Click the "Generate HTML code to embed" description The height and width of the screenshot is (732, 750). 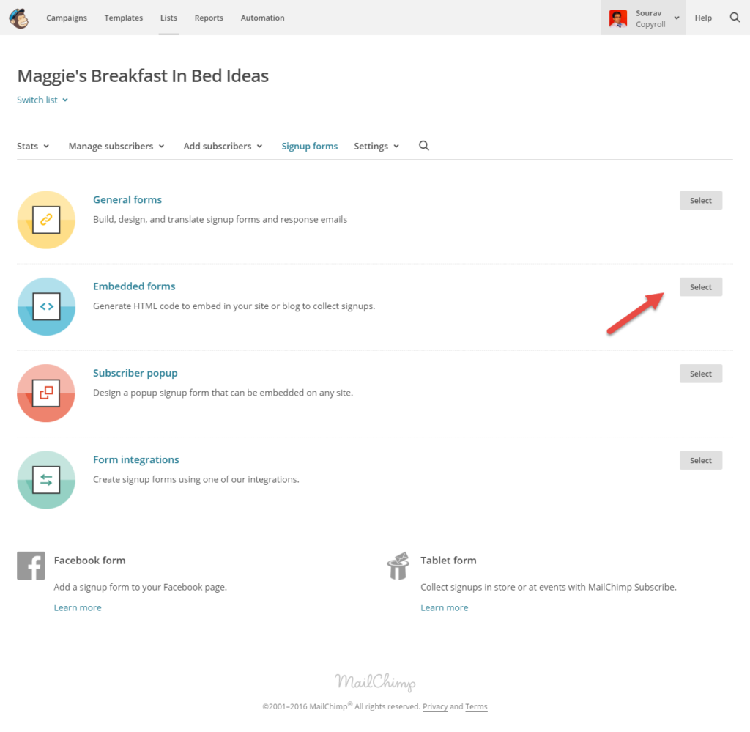tap(234, 306)
